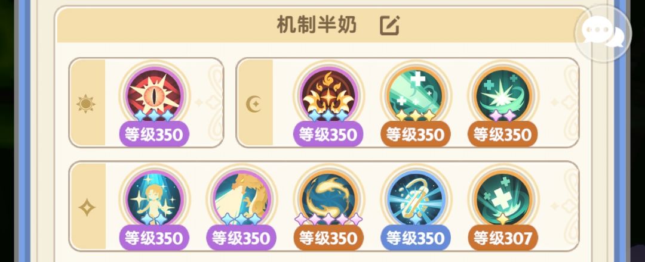Click 等级350 badge under the dragon skill
This screenshot has width=645, height=262.
click(241, 238)
